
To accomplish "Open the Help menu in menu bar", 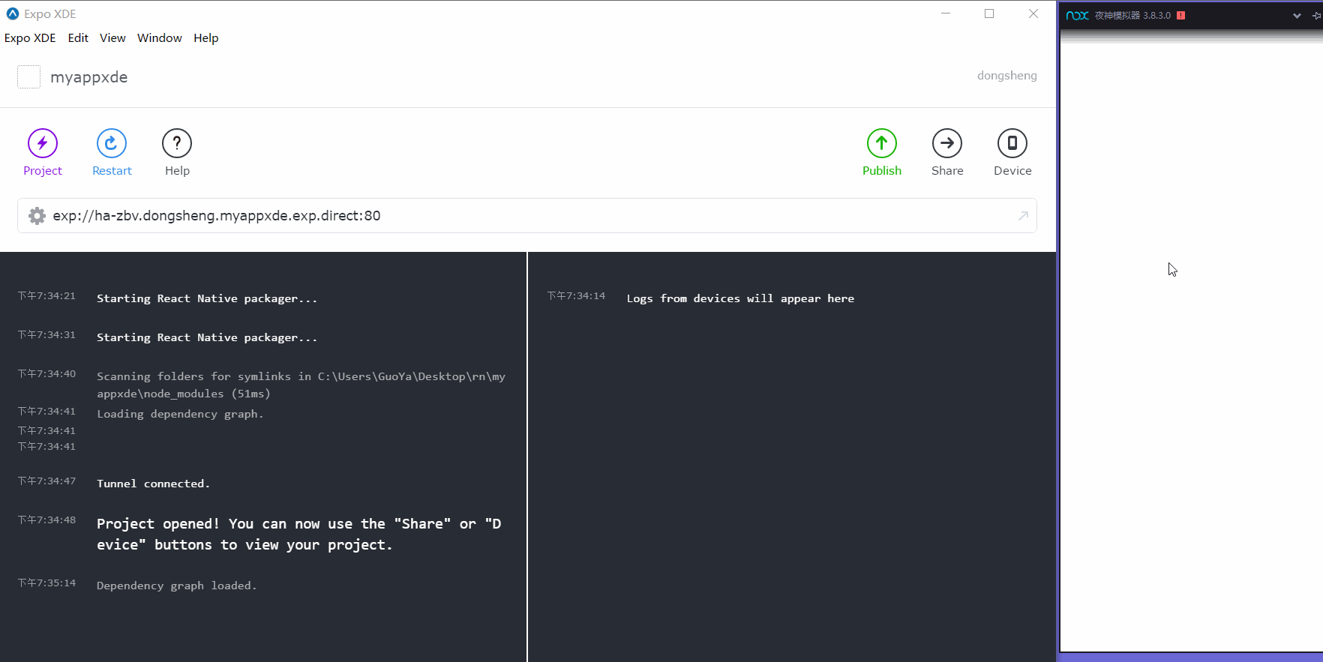I will pyautogui.click(x=206, y=38).
